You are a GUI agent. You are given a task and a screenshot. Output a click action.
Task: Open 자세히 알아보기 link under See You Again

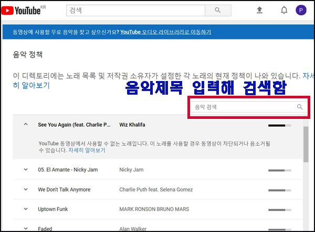[87, 150]
